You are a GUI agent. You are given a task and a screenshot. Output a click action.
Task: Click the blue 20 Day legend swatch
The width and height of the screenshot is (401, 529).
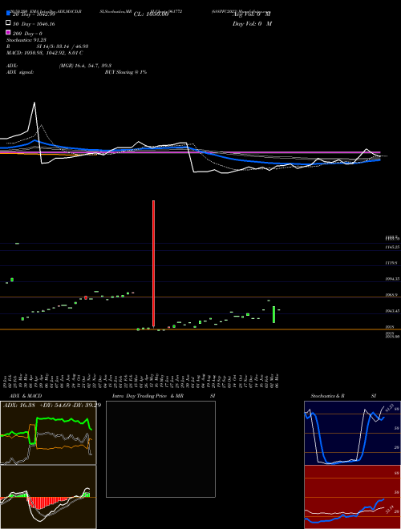coord(9,13)
